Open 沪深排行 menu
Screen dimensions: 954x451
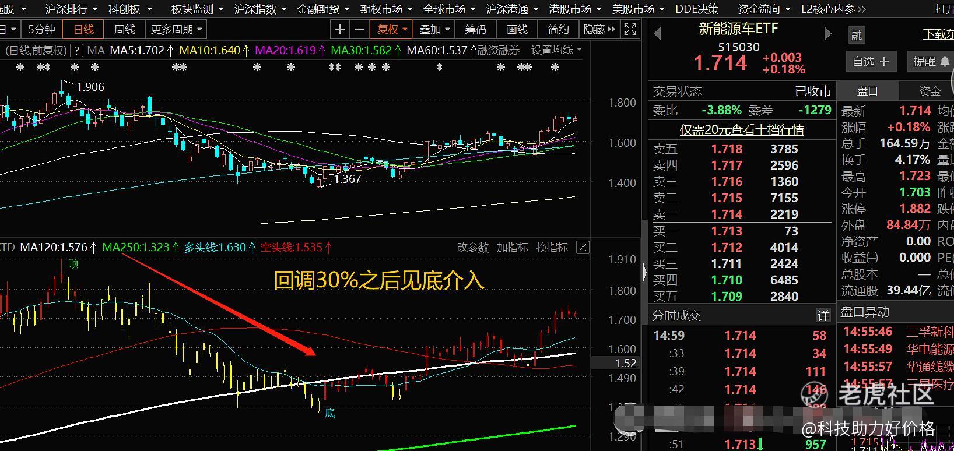71,9
